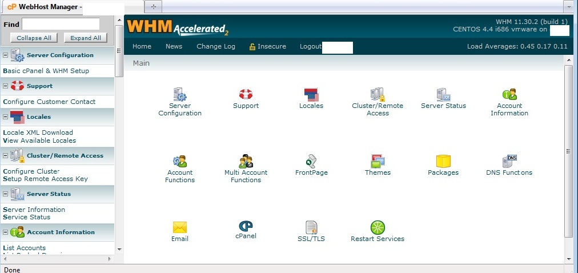Click the sidebar vertical scrollbar thumb

coord(119,51)
